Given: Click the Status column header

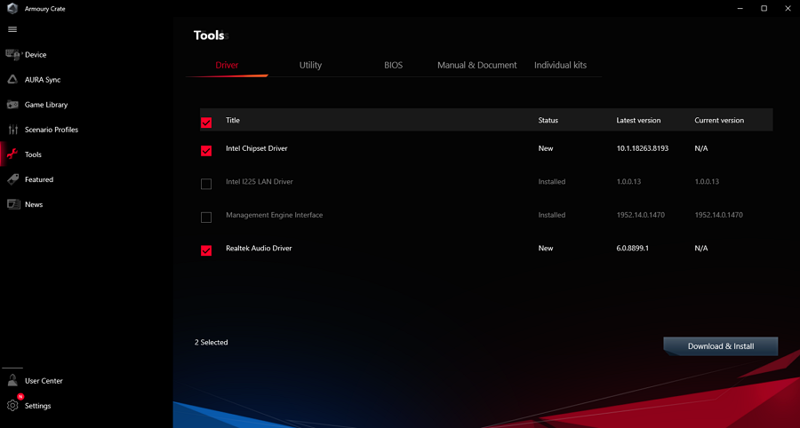Looking at the screenshot, I should click(x=548, y=120).
